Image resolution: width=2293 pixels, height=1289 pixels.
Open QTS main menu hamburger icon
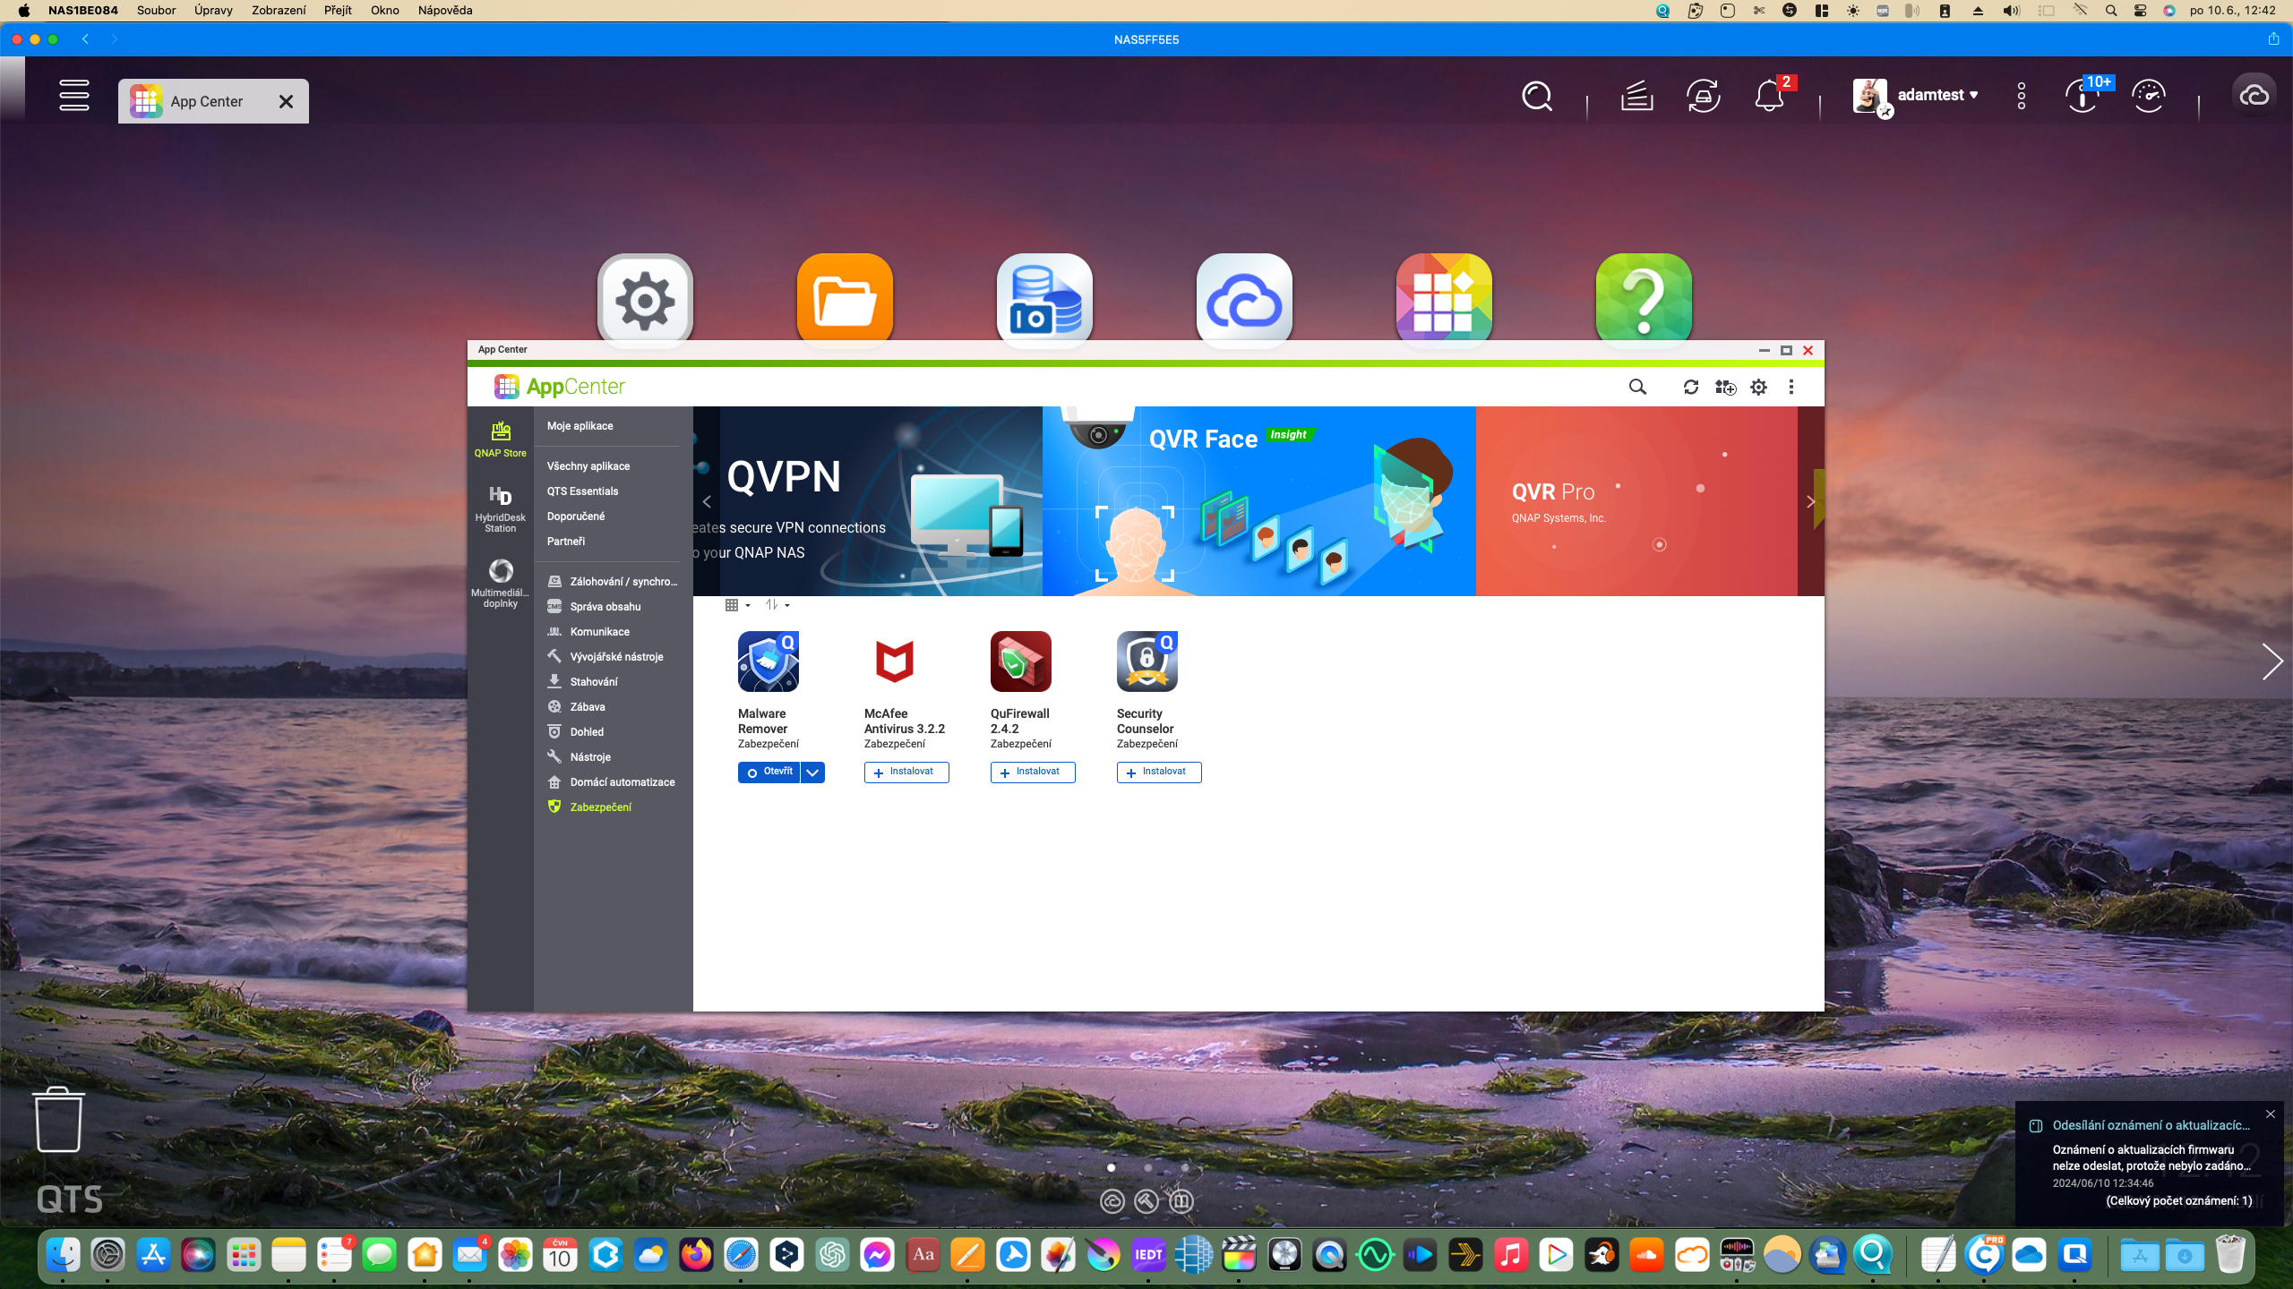tap(74, 96)
